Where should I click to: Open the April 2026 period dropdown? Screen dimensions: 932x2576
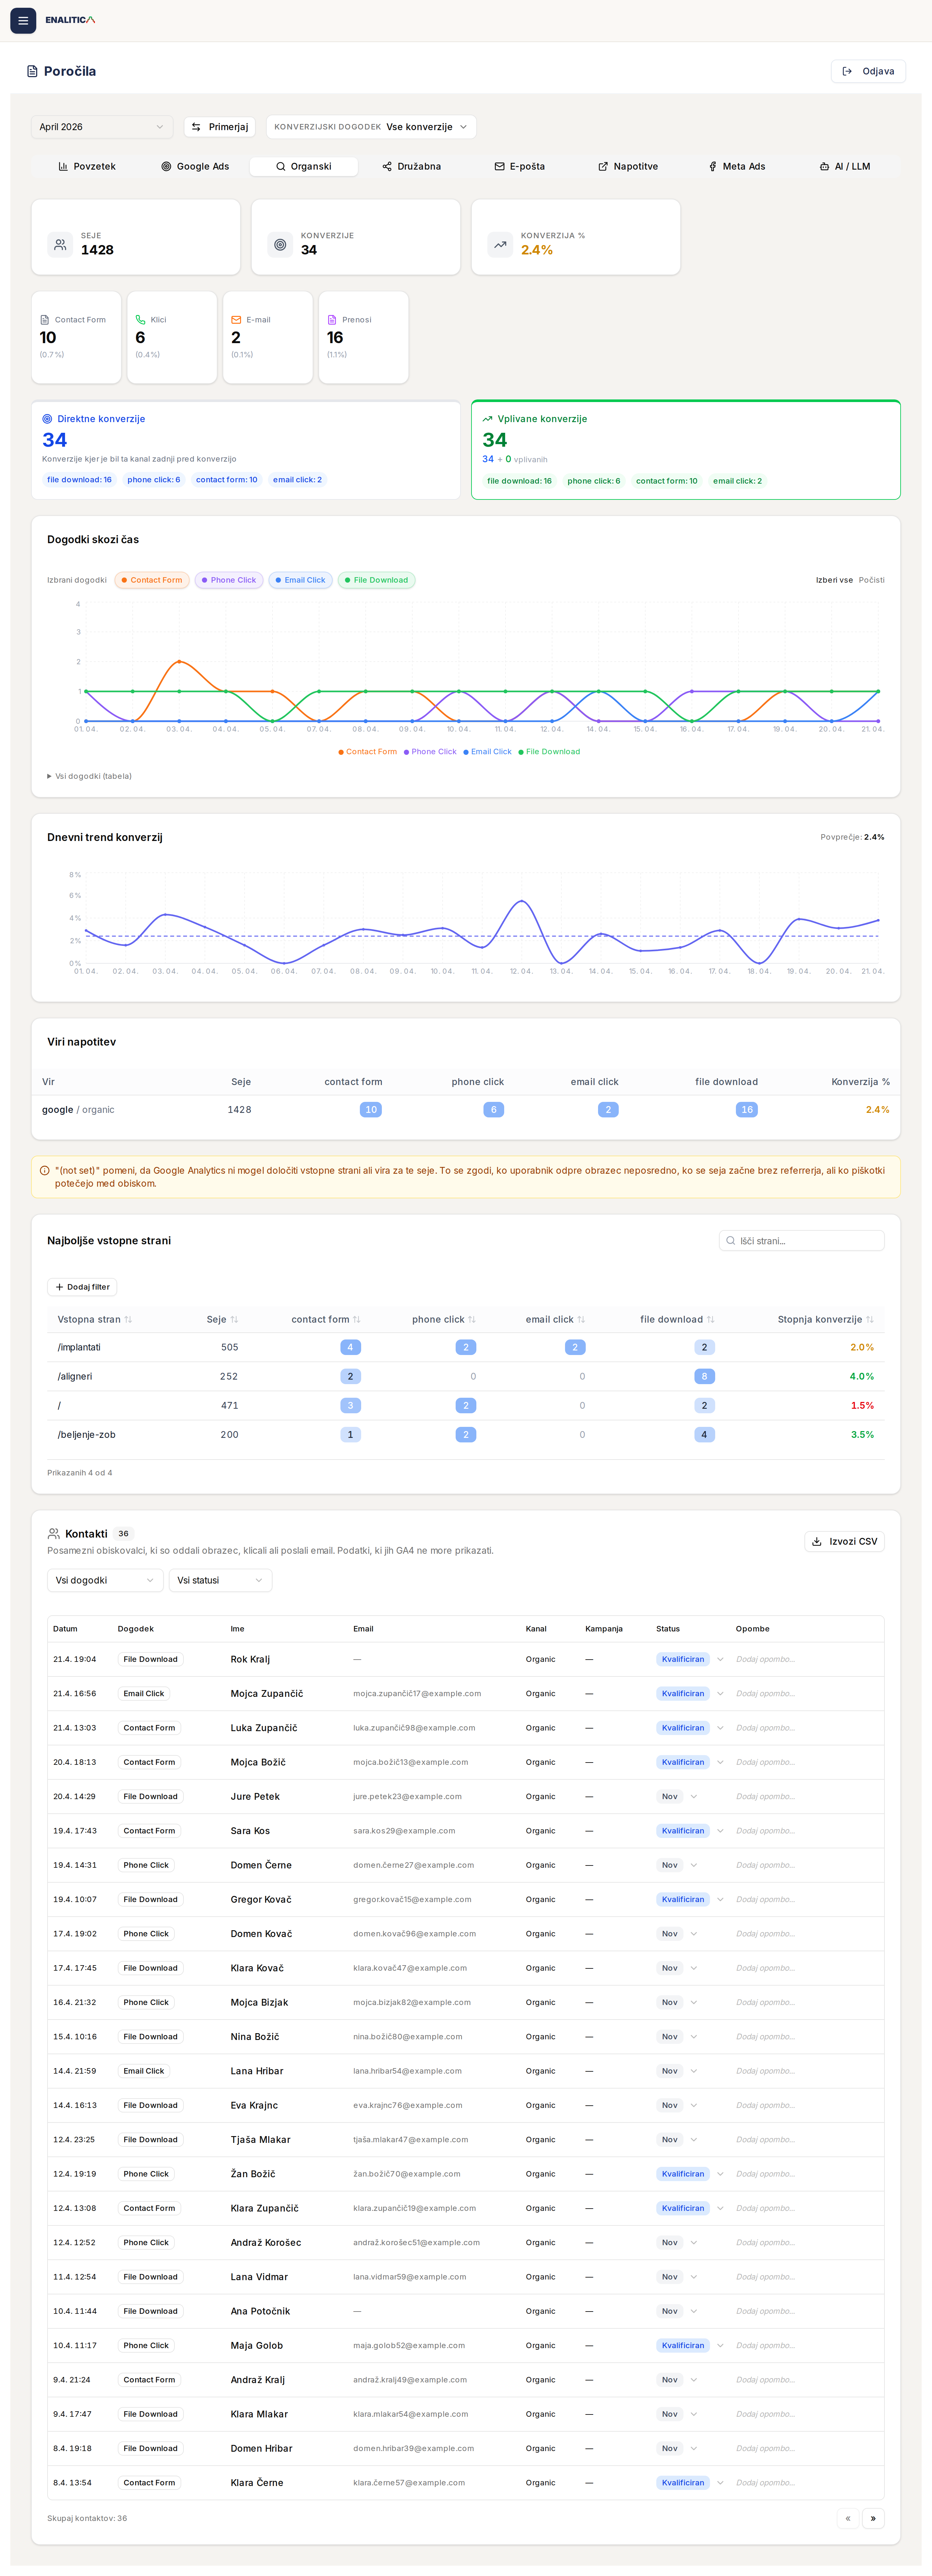click(102, 127)
